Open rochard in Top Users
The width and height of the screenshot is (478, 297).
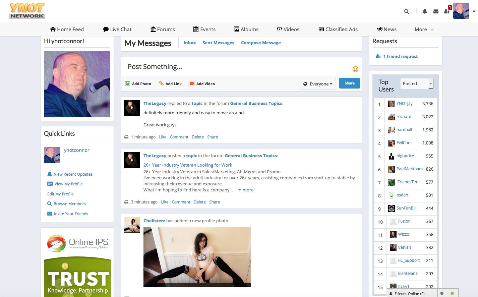pos(404,117)
